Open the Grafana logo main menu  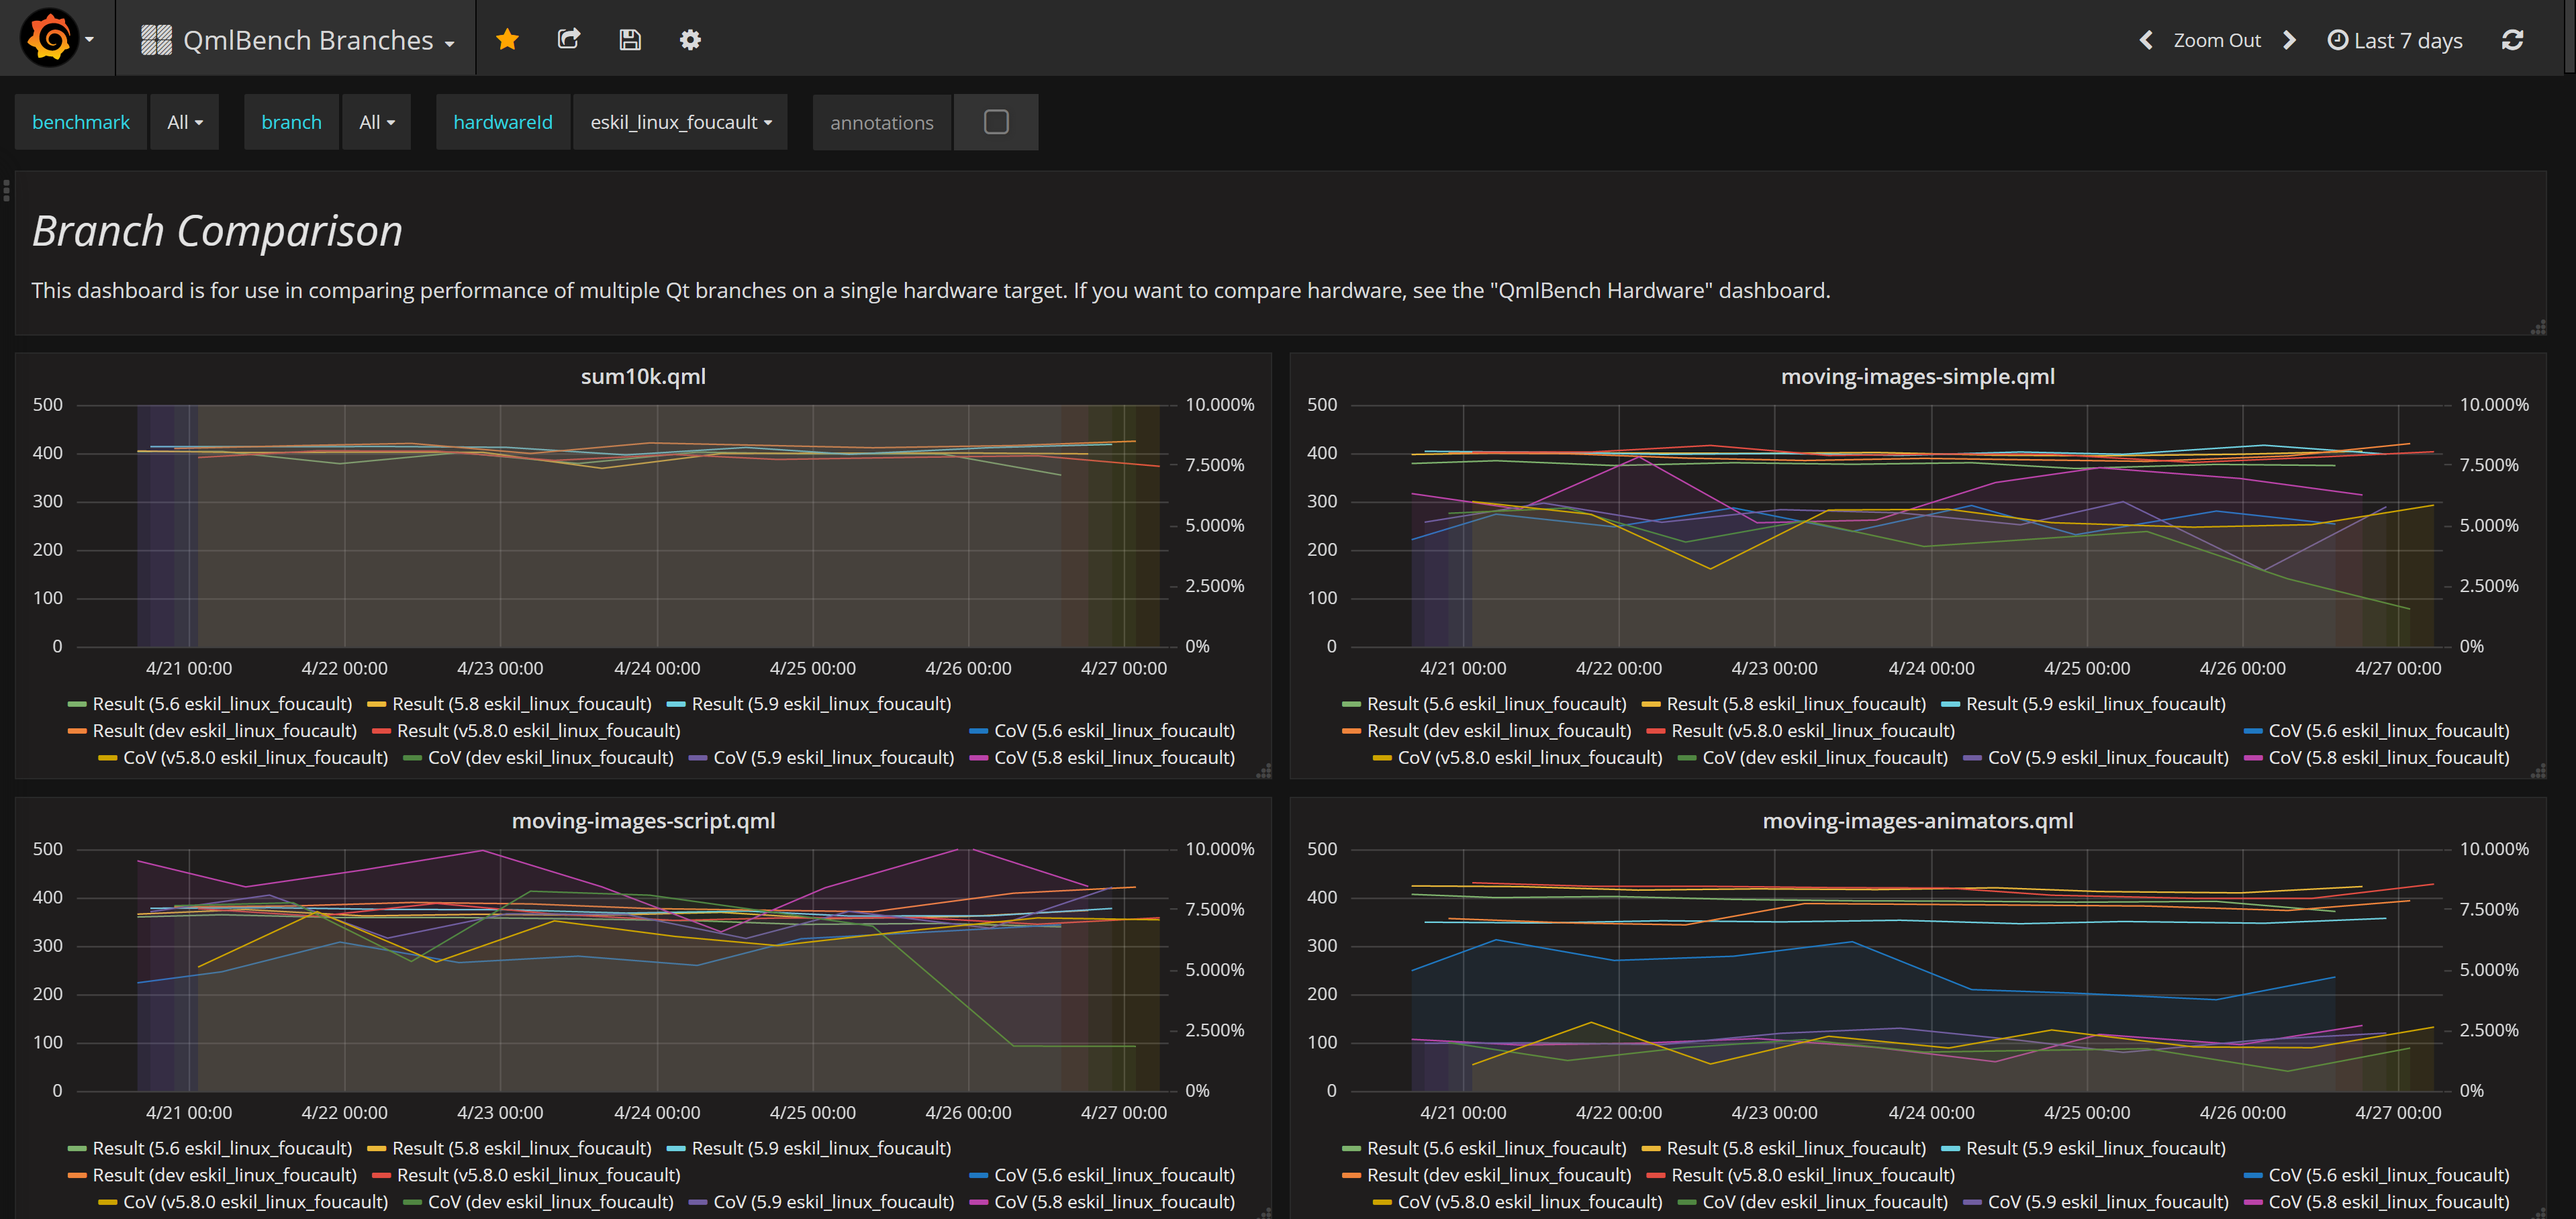pos(50,38)
